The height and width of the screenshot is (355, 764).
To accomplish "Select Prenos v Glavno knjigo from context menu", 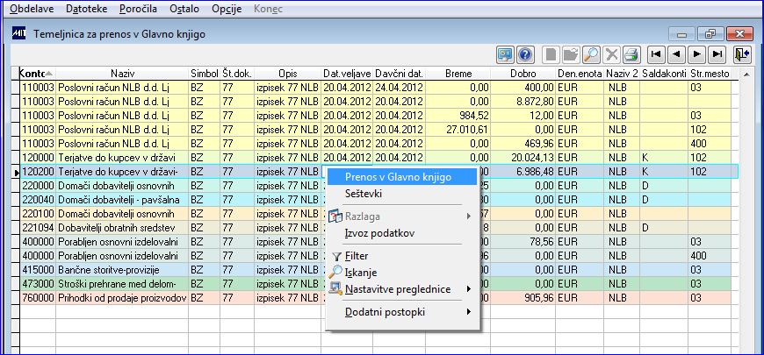I will pos(401,177).
